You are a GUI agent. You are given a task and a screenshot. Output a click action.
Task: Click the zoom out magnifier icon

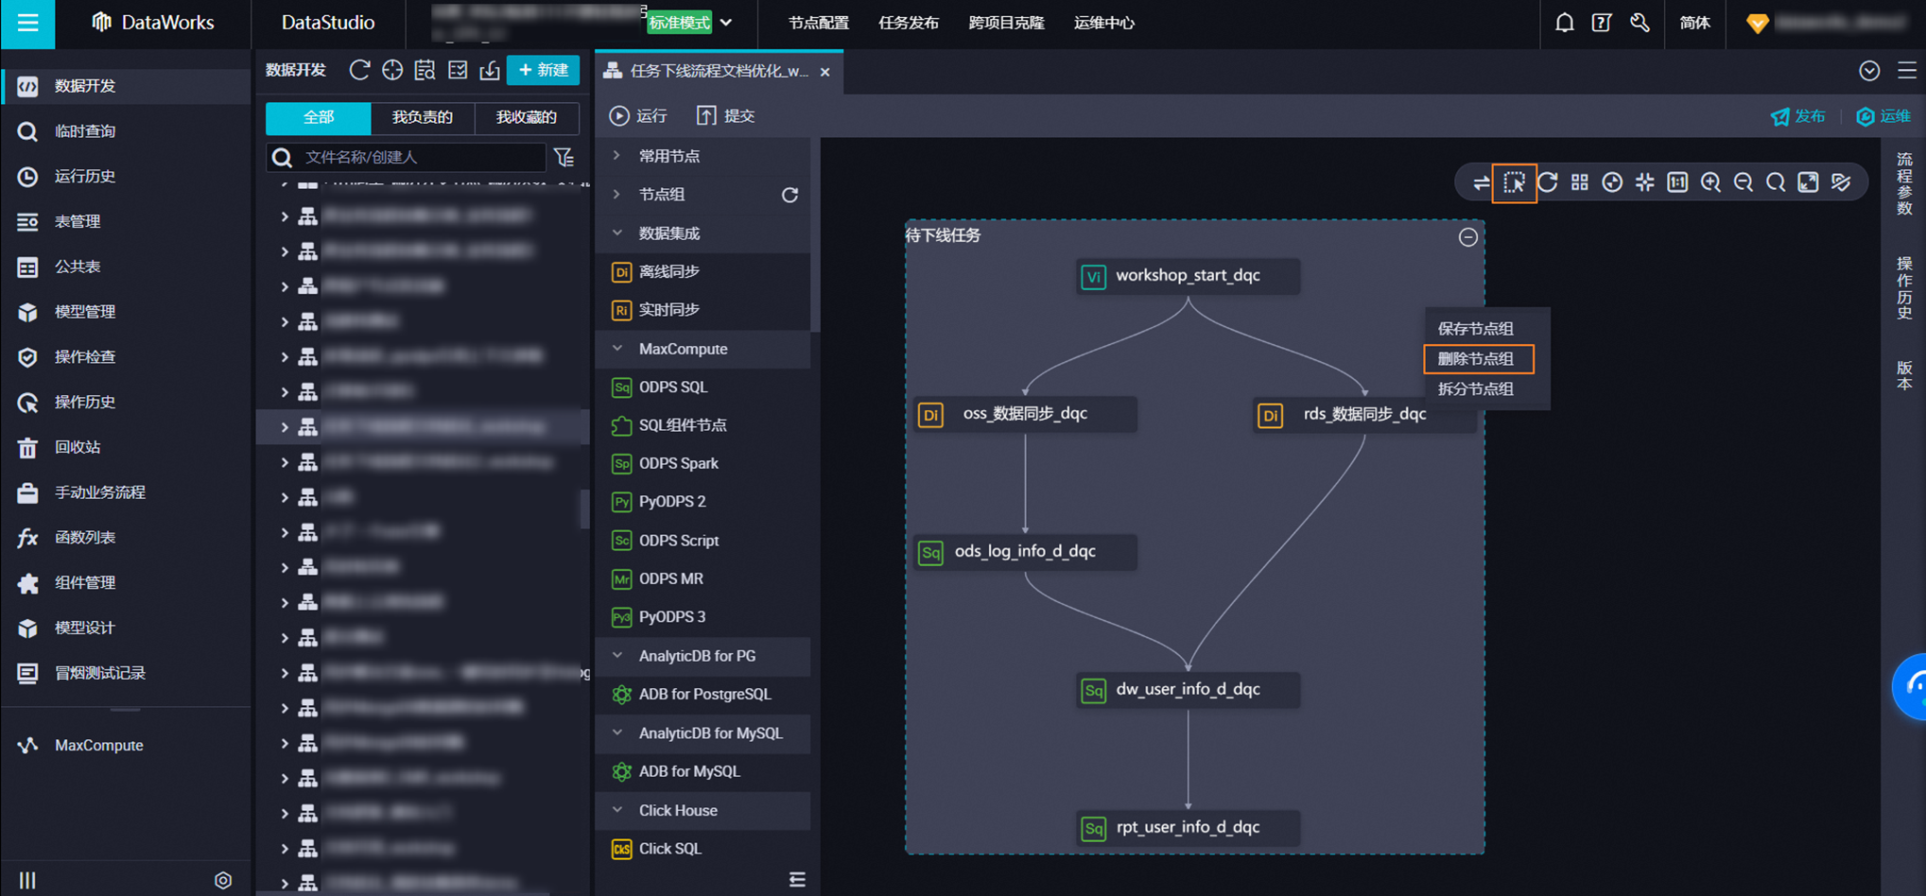pos(1744,182)
